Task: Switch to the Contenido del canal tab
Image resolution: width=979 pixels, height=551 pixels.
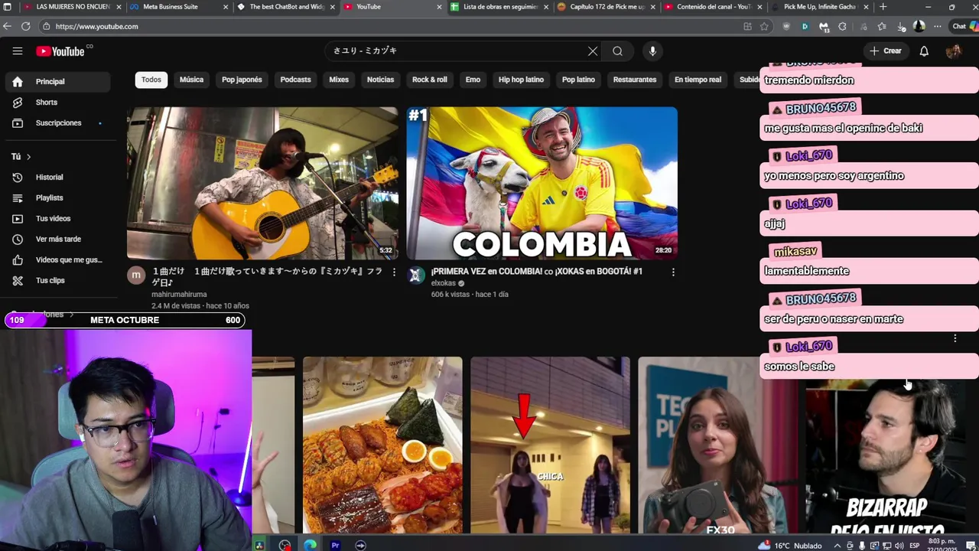Action: click(x=714, y=7)
